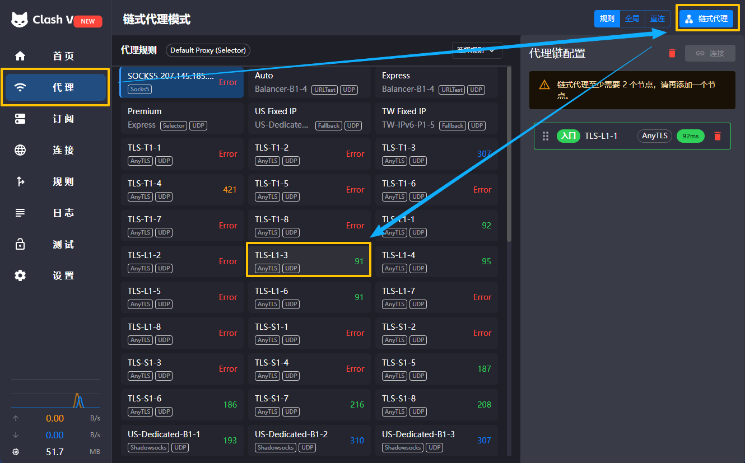745x463 pixels.
Task: Open 日志 log lines icon
Action: (20, 213)
